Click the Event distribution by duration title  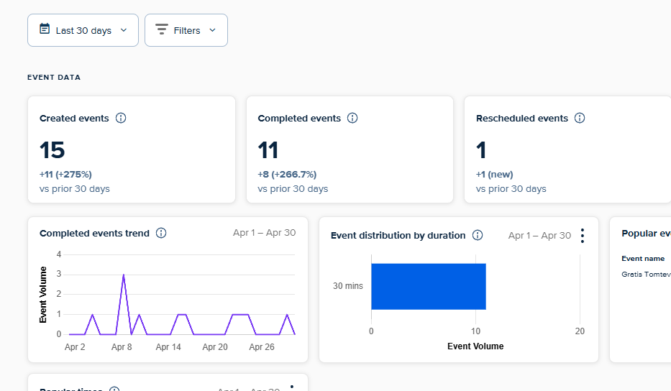tap(398, 235)
